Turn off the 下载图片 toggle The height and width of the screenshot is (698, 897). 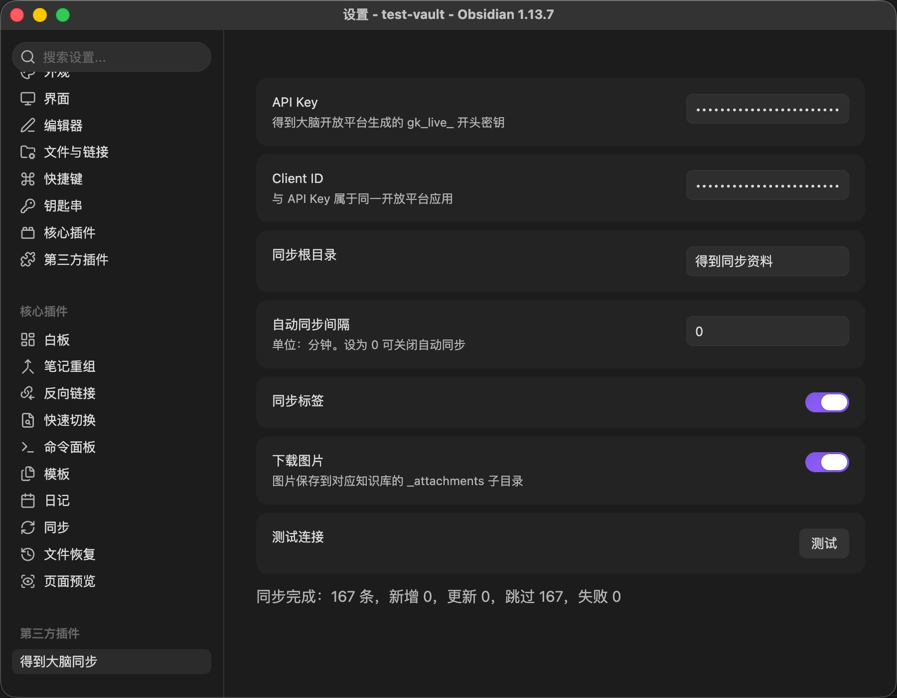[x=827, y=462]
